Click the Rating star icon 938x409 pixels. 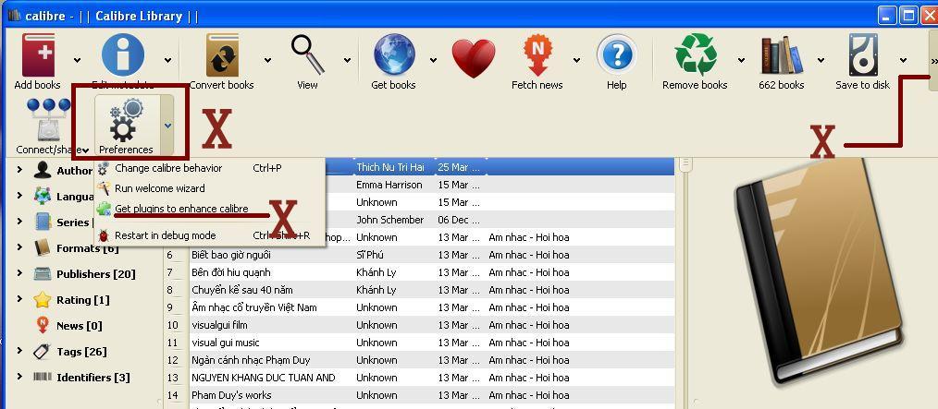tap(43, 299)
